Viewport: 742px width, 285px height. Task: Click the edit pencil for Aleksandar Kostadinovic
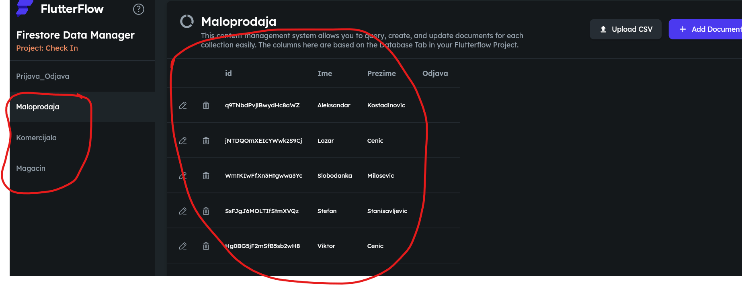tap(183, 105)
